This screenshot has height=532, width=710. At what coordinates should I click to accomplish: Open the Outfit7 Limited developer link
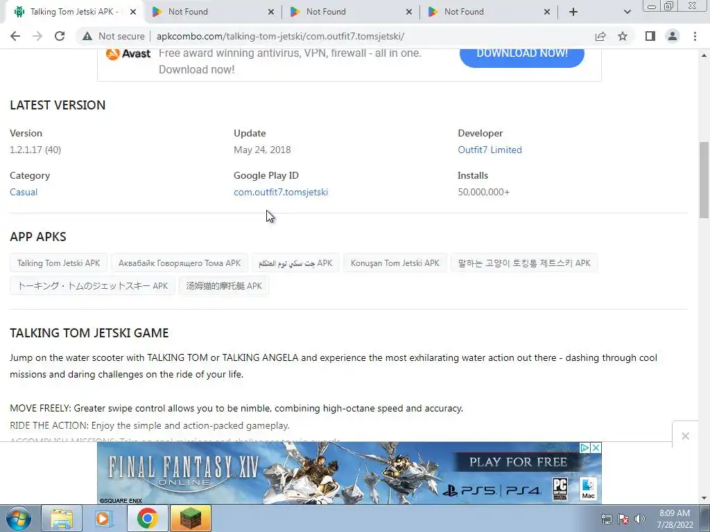point(490,150)
